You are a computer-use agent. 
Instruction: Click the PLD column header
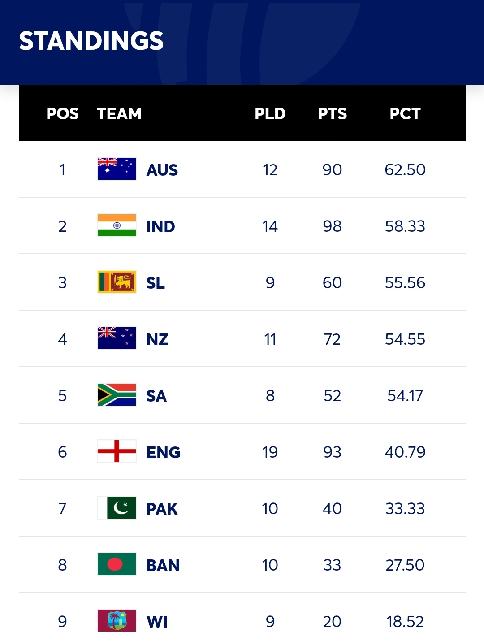[270, 114]
